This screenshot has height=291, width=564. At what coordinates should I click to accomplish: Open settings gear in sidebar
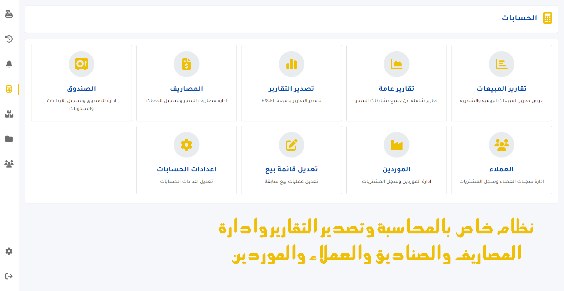[9, 251]
